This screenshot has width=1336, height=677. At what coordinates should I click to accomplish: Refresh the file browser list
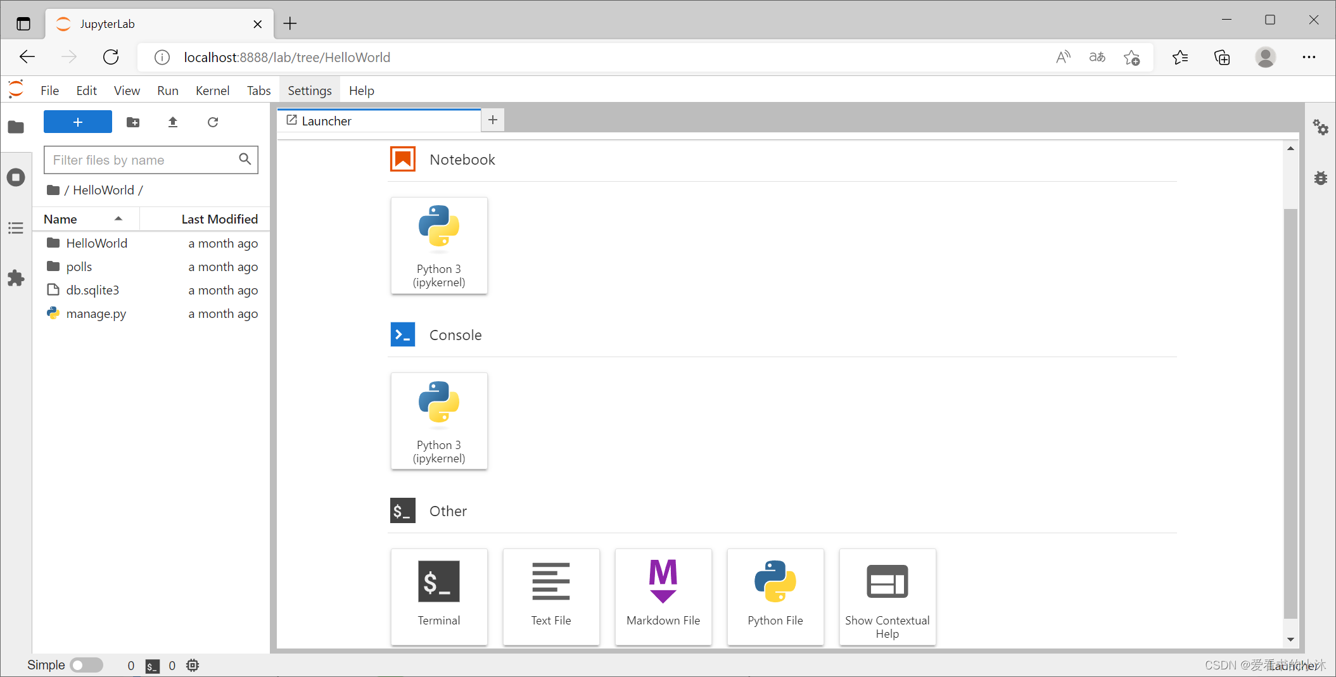click(x=213, y=122)
